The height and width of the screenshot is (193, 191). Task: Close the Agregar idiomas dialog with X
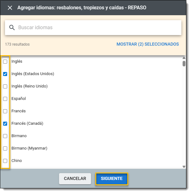[x=10, y=8]
